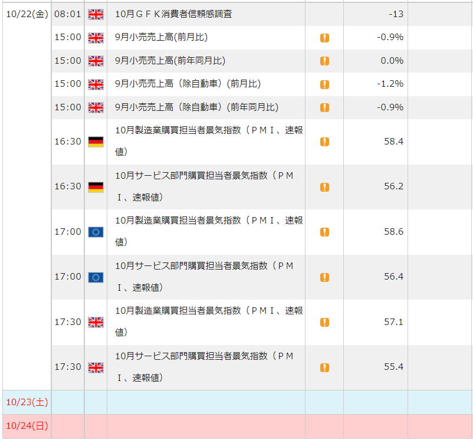The image size is (473, 440).
Task: Click the importance icon for EU services PMI
Action: [324, 277]
